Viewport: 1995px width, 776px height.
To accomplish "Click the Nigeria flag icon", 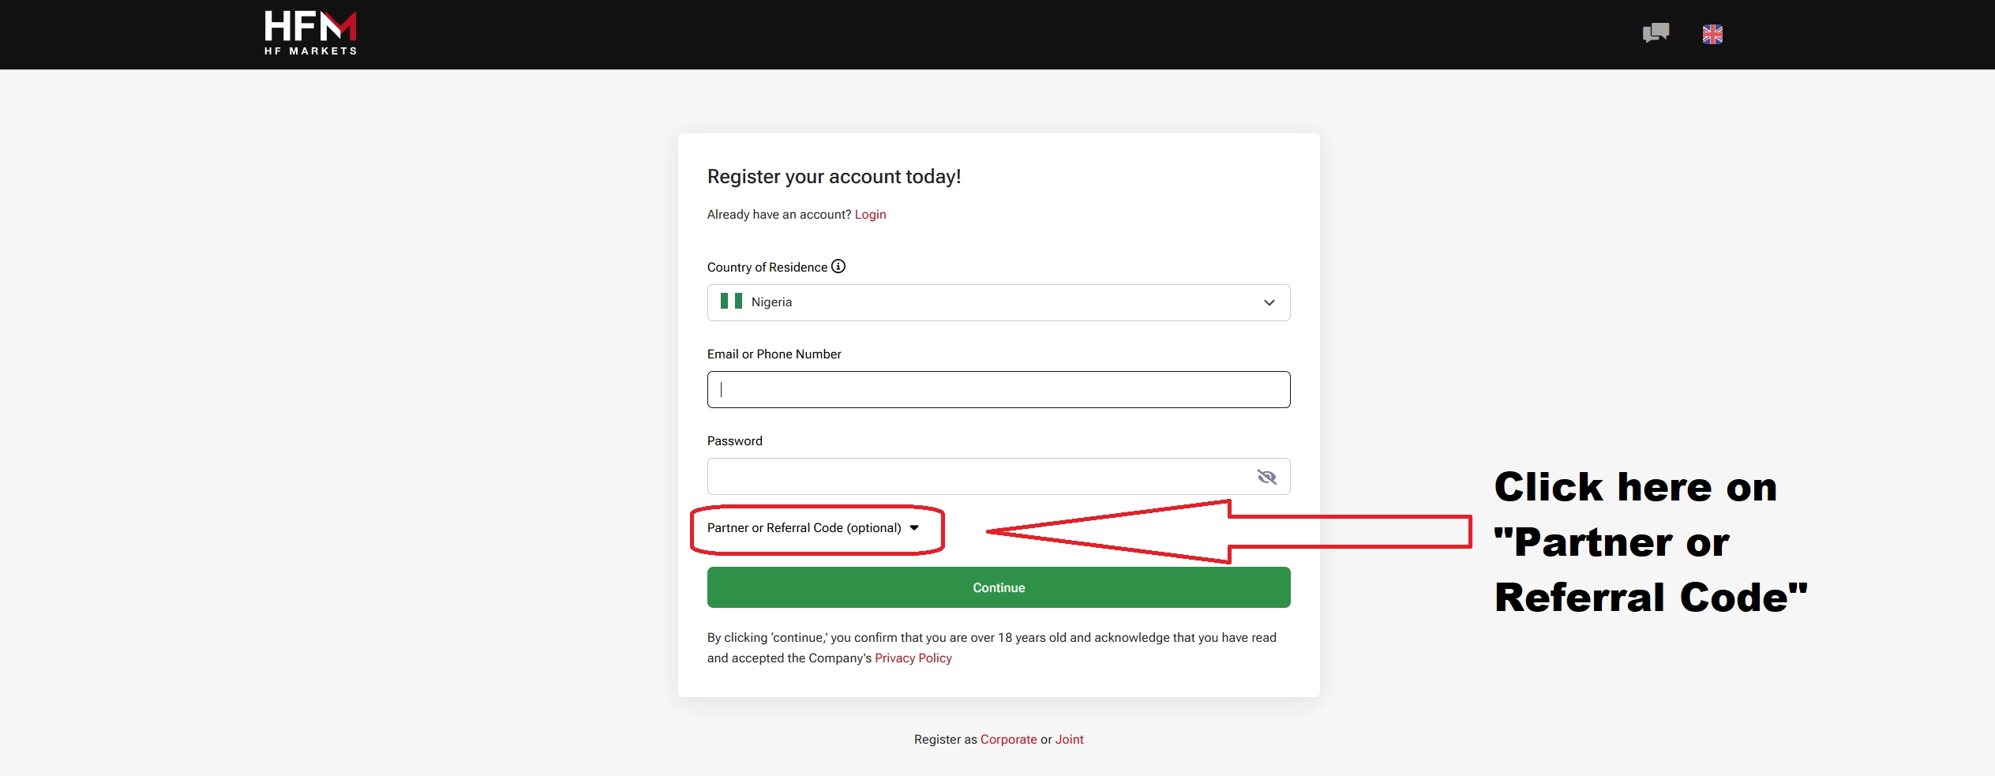I will pos(731,302).
